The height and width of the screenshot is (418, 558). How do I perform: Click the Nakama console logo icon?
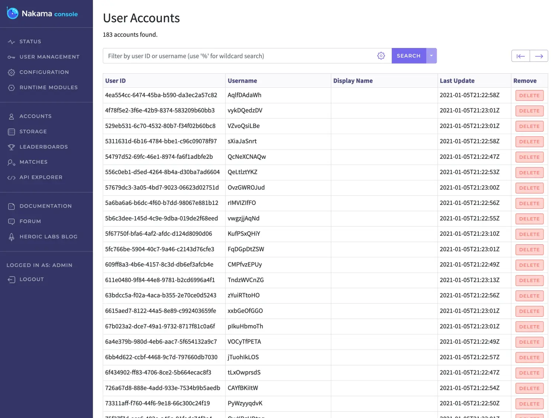click(x=13, y=13)
